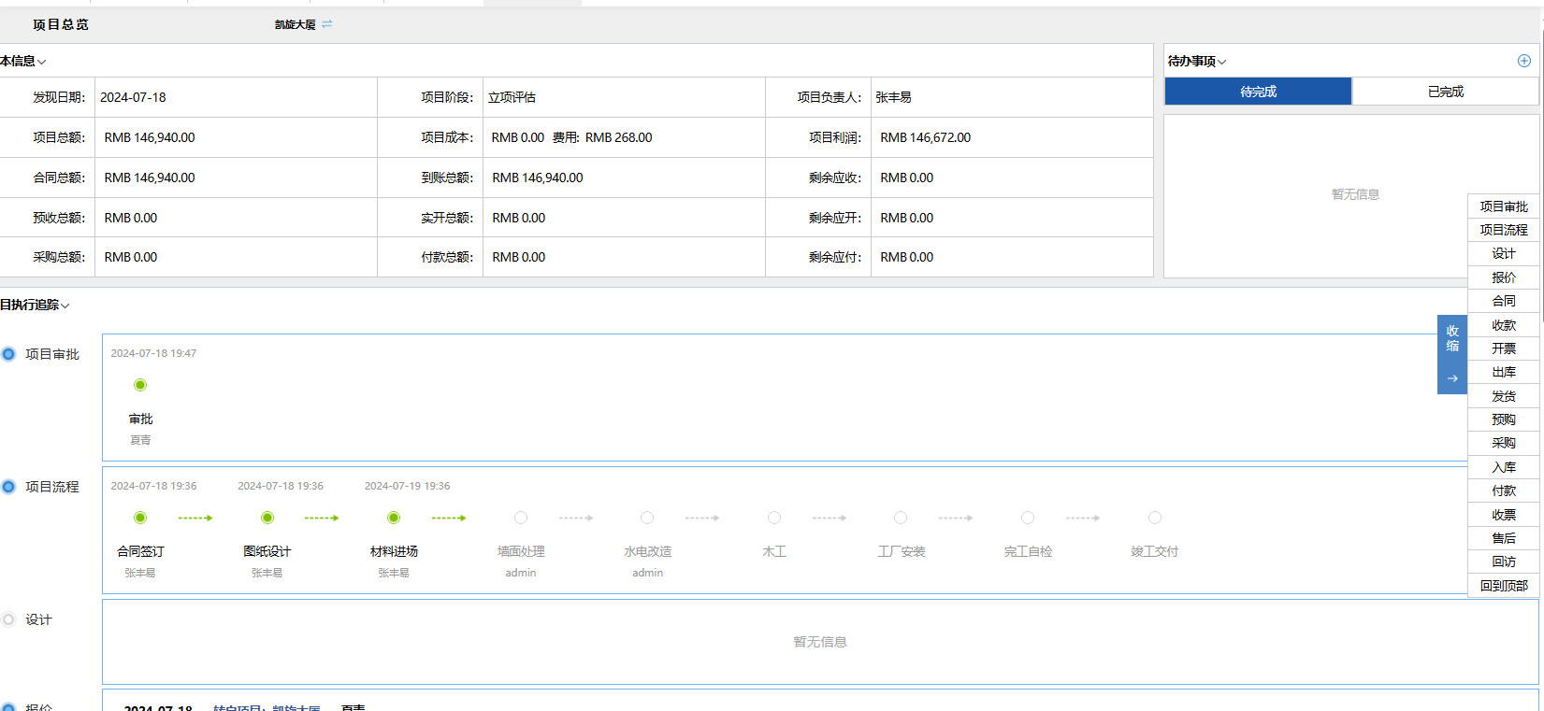Screen dimensions: 1544x711
Task: Click the 项目阶段 value 立项评估
Action: pos(512,97)
